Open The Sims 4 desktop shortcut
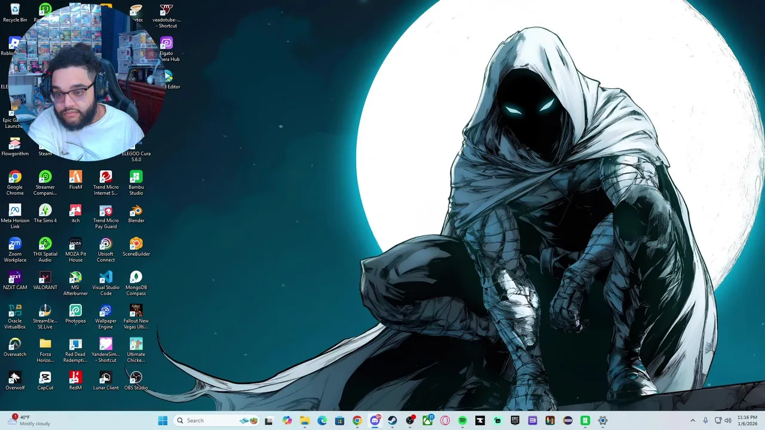The image size is (765, 430). pyautogui.click(x=45, y=213)
